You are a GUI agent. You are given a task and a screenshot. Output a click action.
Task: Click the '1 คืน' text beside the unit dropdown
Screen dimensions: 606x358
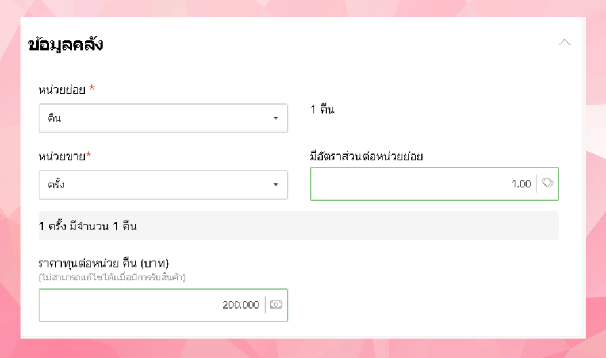322,109
